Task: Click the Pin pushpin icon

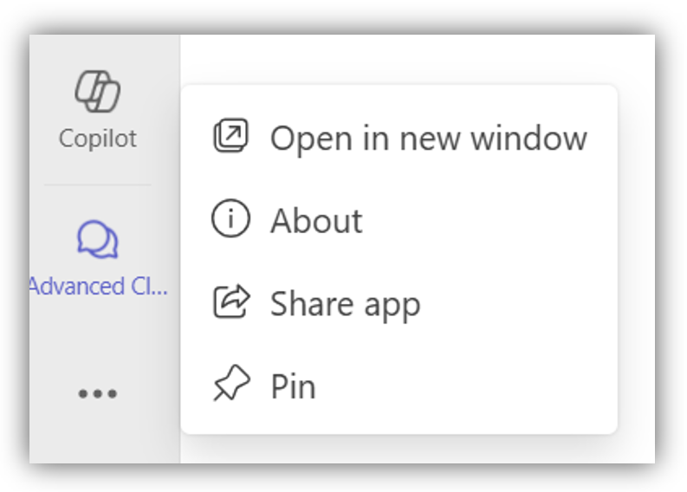Action: (230, 385)
